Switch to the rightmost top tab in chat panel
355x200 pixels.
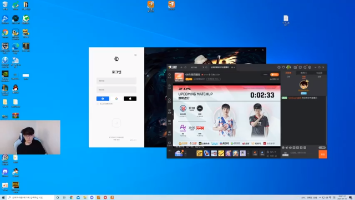pos(319,73)
